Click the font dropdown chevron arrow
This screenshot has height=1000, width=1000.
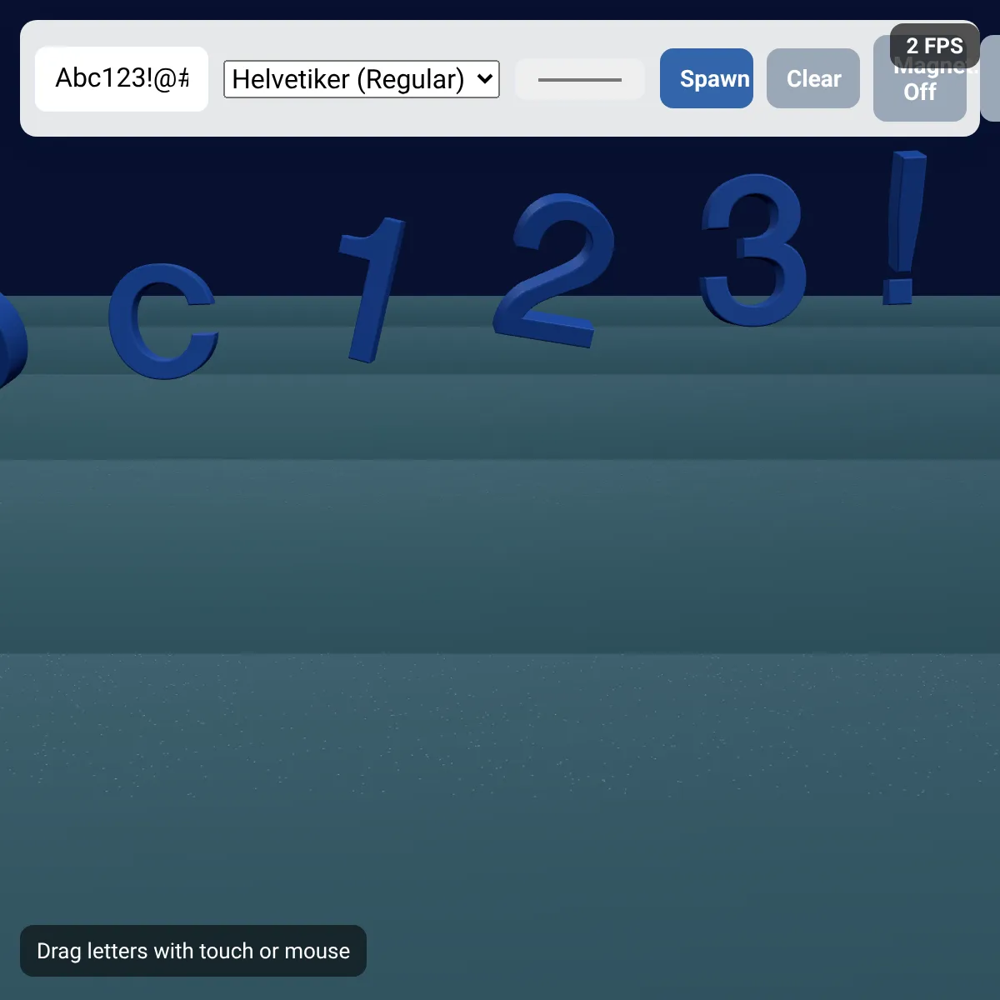[x=485, y=79]
